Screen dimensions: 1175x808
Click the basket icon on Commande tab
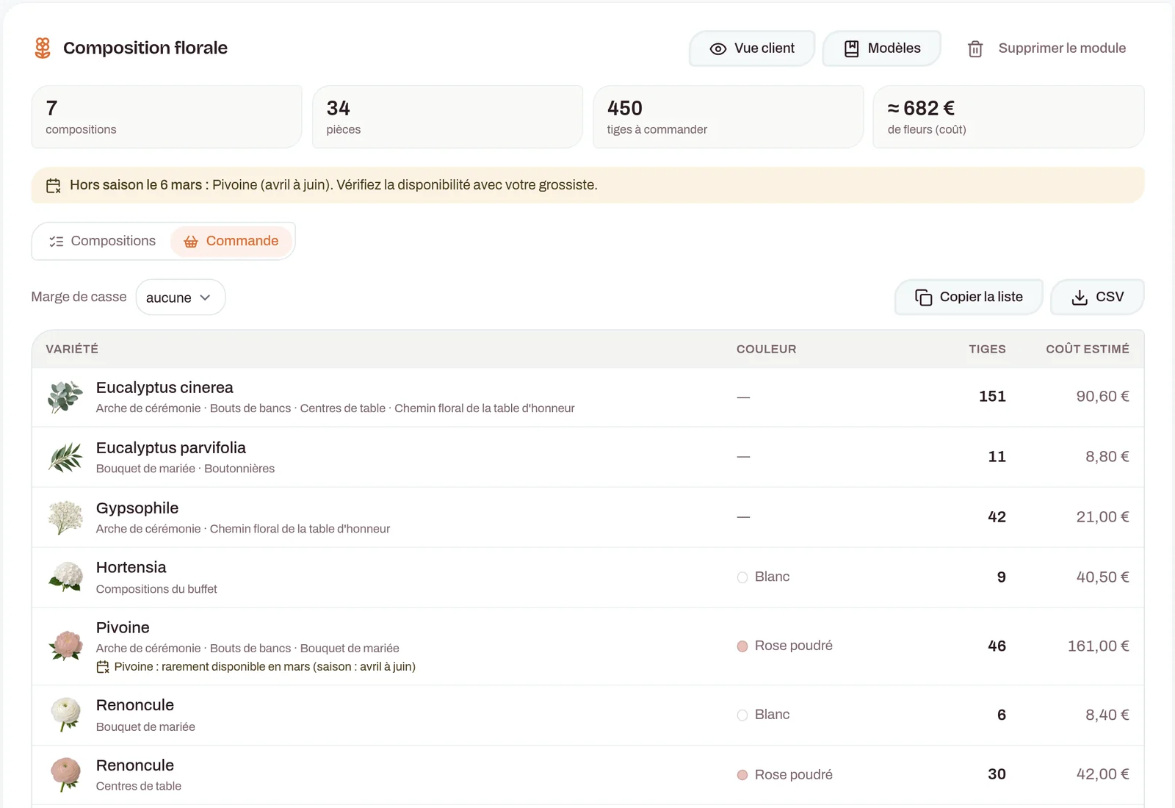point(191,242)
